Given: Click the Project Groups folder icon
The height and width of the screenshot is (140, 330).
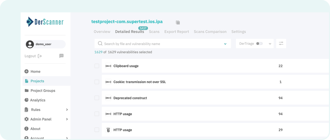Looking at the screenshot, I should pos(26,90).
